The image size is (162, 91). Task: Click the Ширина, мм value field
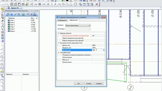tap(98, 48)
